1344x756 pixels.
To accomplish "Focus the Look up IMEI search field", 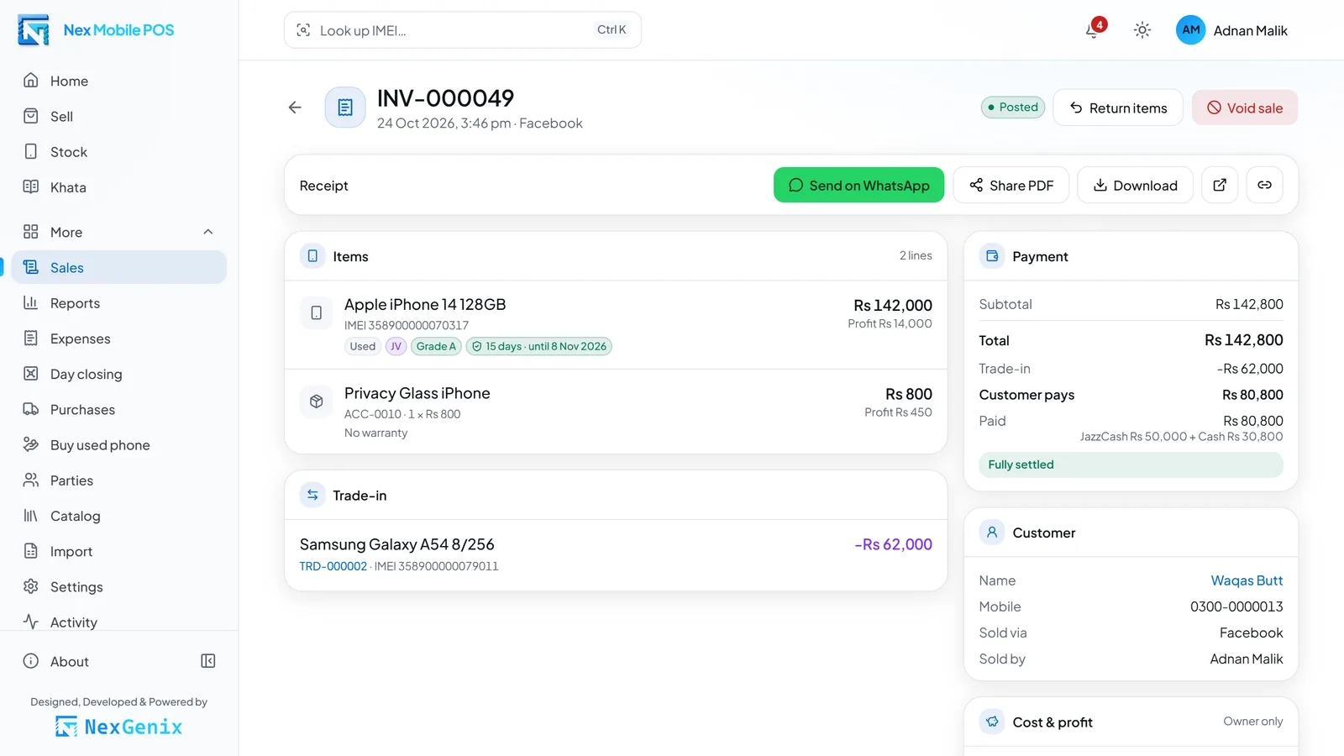I will click(x=463, y=30).
